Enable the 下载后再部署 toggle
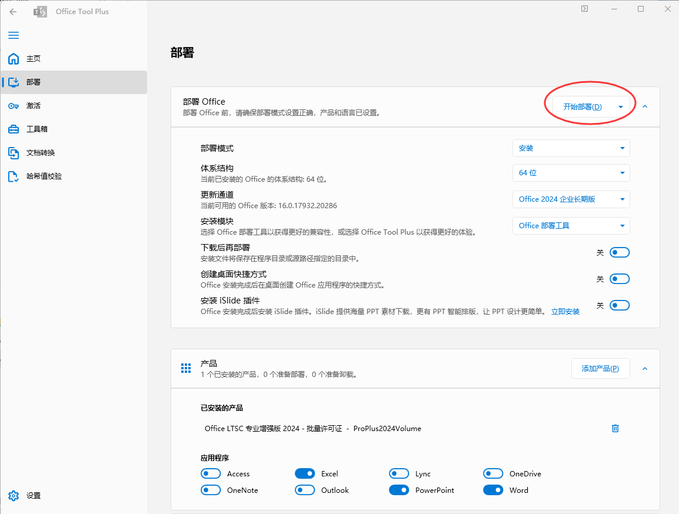The image size is (679, 514). tap(620, 252)
